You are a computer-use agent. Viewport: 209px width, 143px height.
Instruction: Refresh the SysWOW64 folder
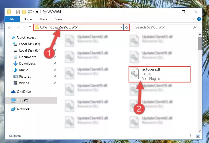tap(126, 27)
